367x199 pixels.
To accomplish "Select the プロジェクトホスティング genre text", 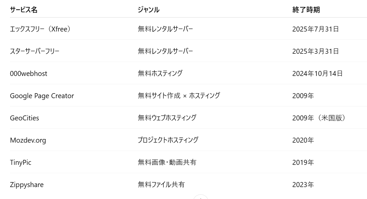I will point(168,140).
